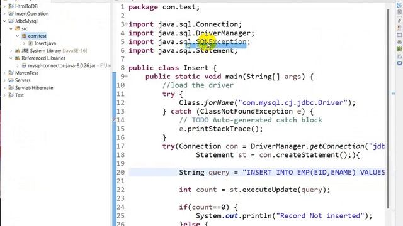The height and width of the screenshot is (226, 403).
Task: Expand the Test project
Action: click(x=4, y=95)
